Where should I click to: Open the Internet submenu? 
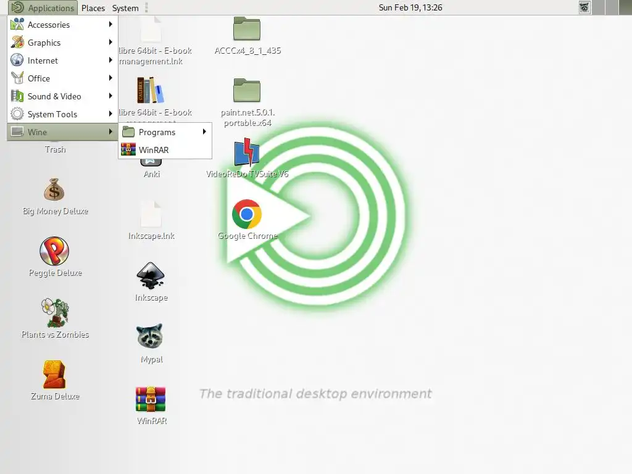coord(62,60)
